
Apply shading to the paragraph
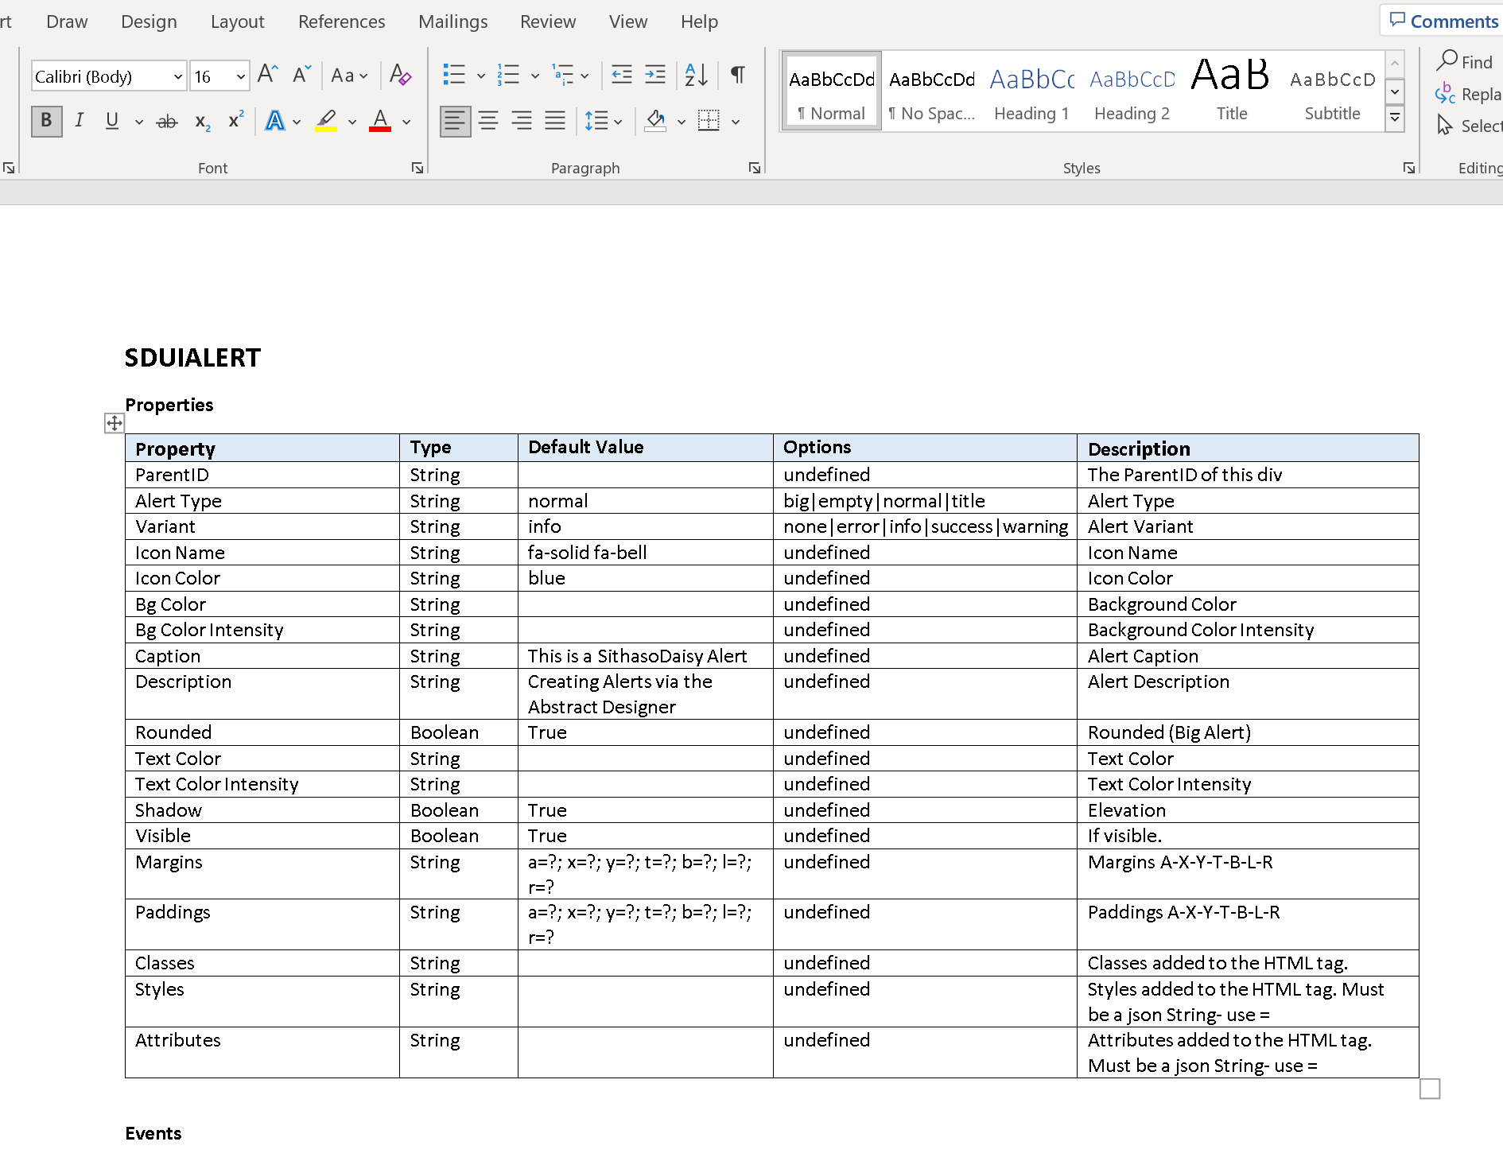[656, 121]
